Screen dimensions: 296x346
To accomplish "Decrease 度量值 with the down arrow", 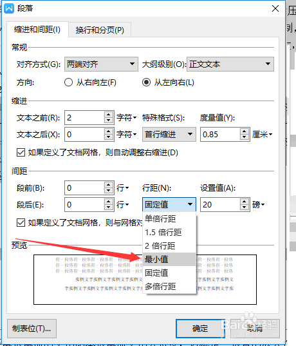I will [245, 137].
